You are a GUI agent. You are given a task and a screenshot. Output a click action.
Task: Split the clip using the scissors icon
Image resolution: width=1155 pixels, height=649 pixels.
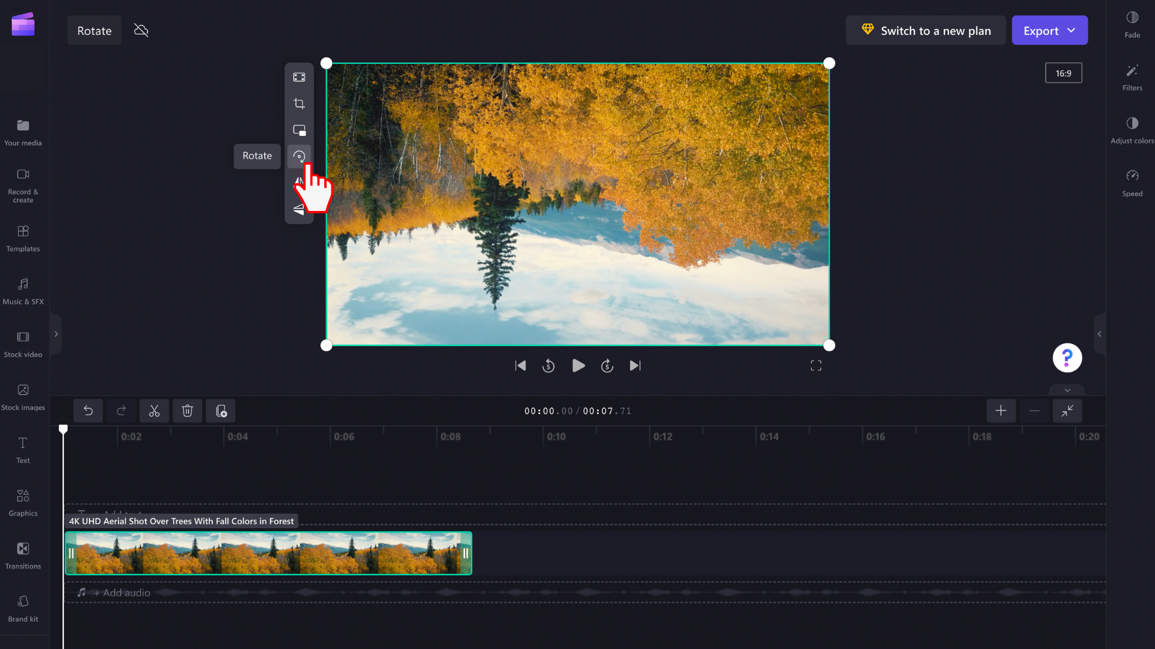[154, 410]
